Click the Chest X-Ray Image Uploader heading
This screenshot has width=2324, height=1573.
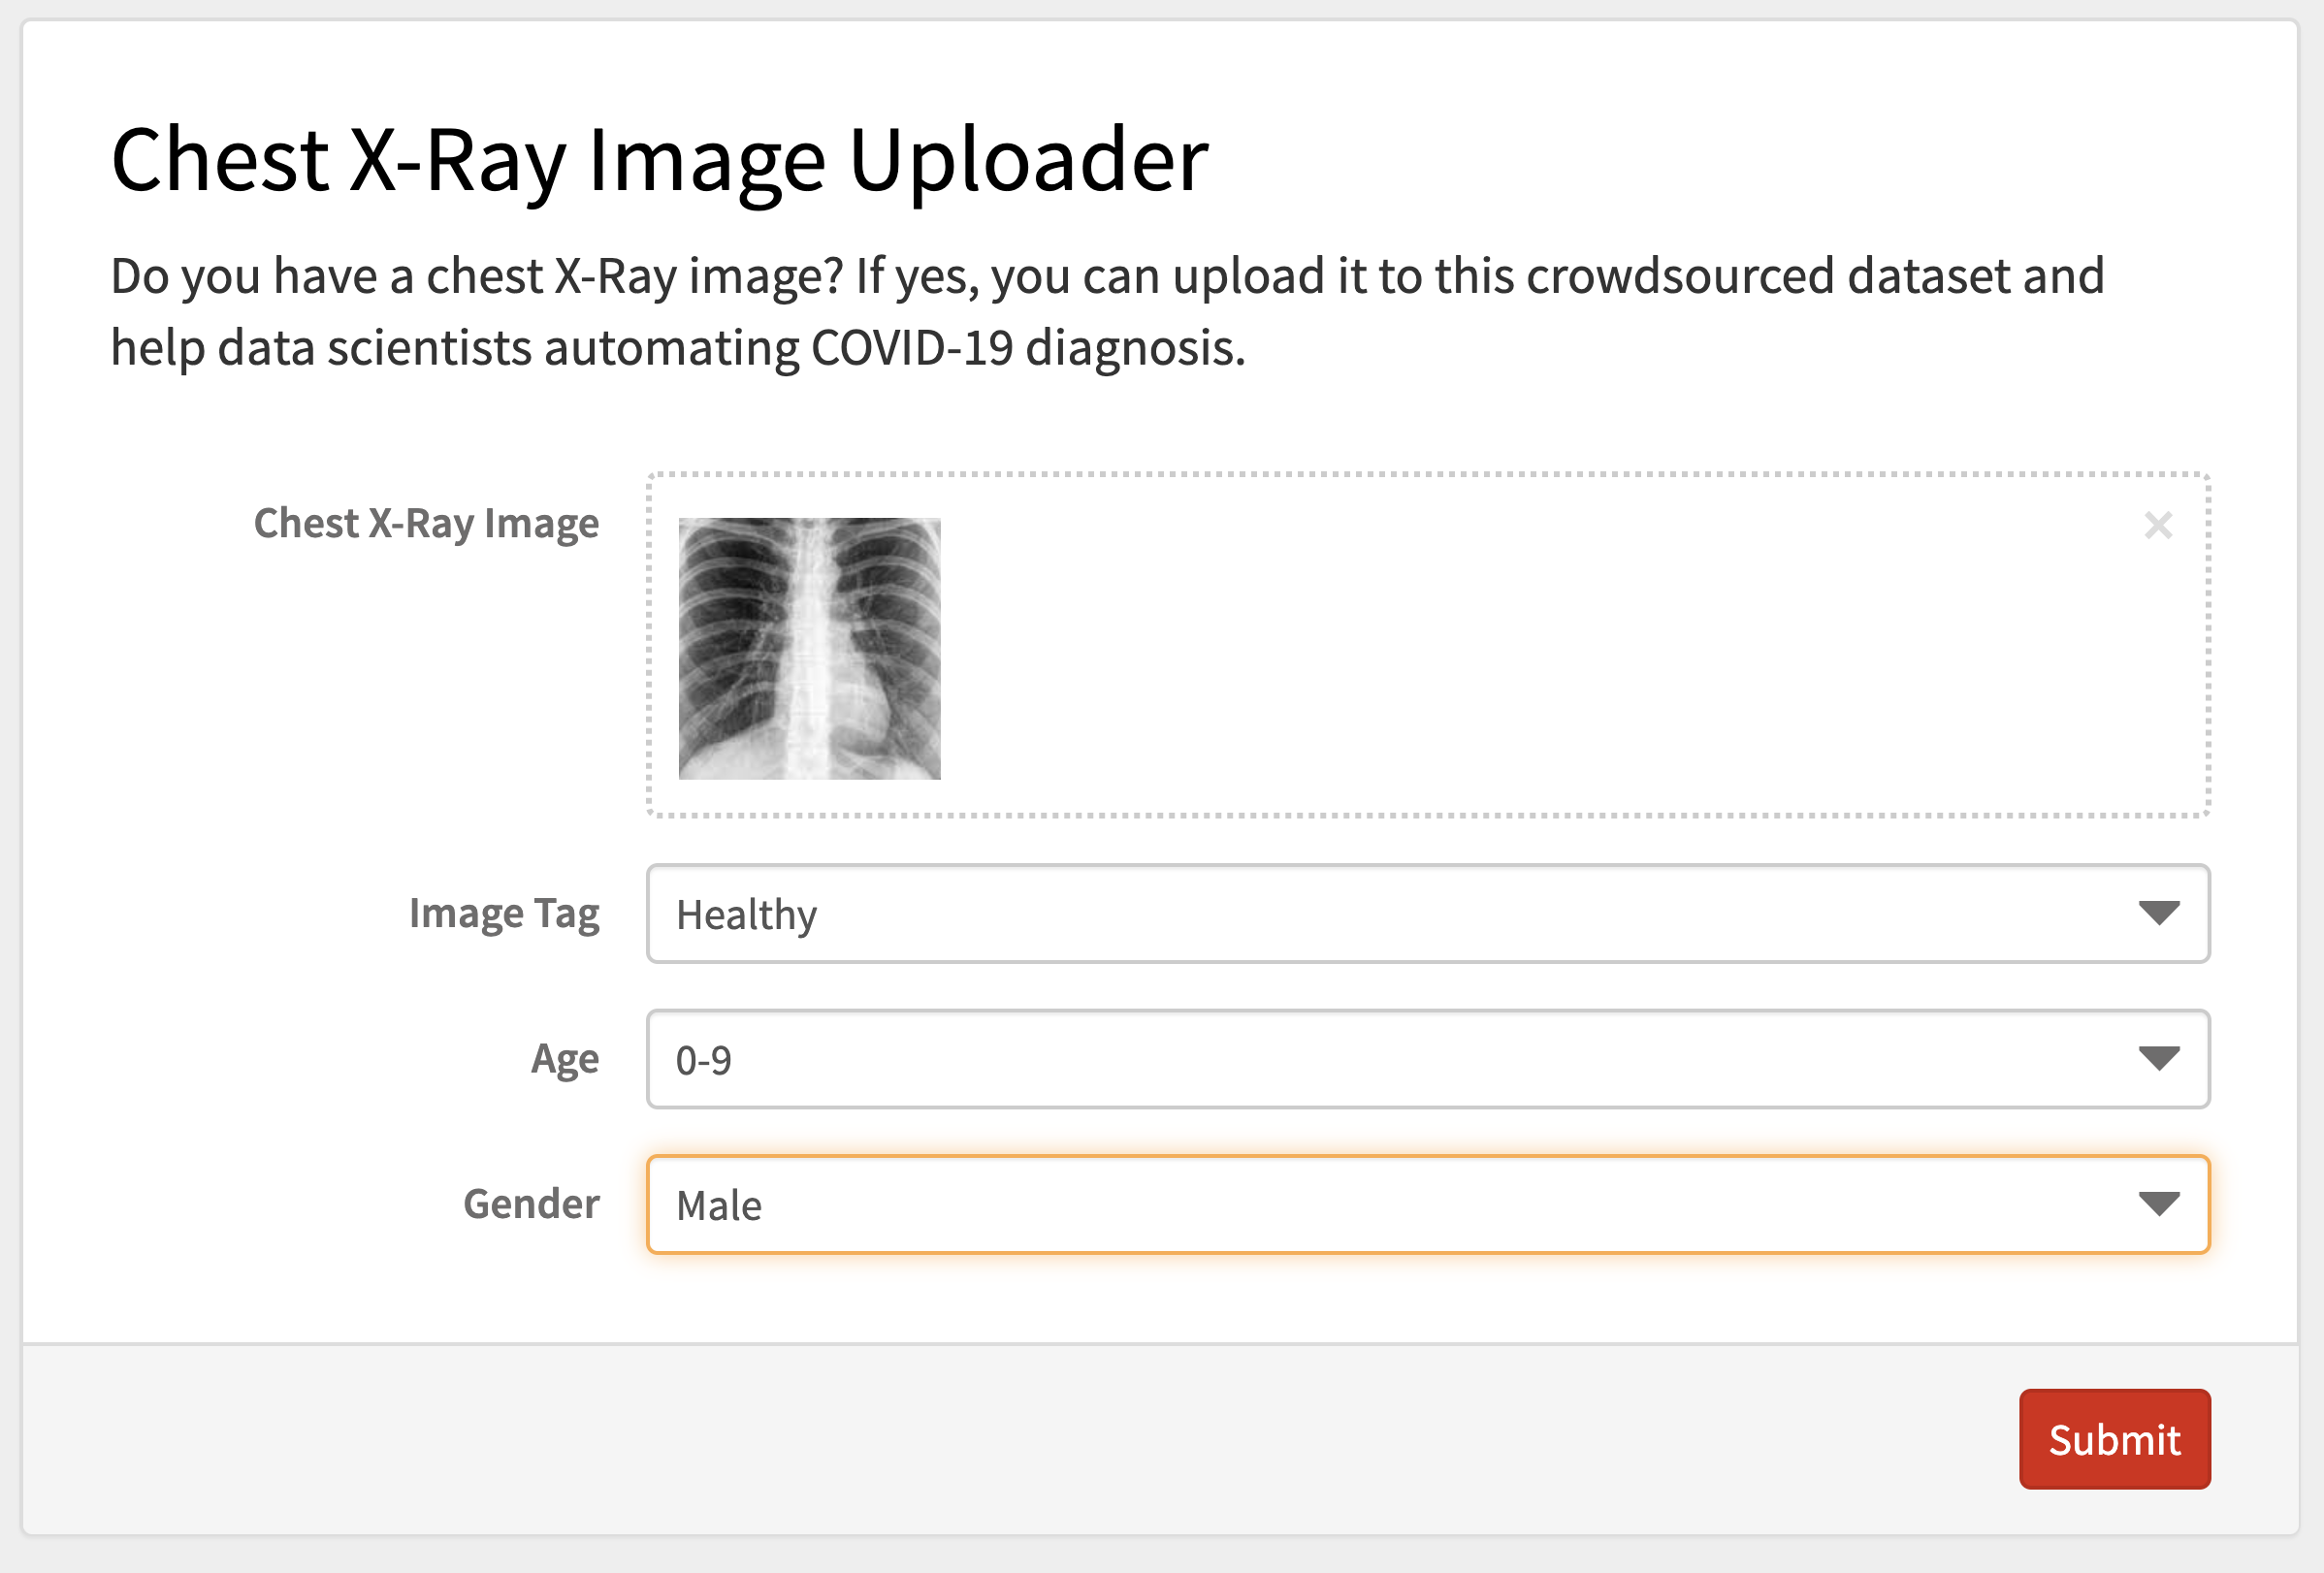(659, 160)
